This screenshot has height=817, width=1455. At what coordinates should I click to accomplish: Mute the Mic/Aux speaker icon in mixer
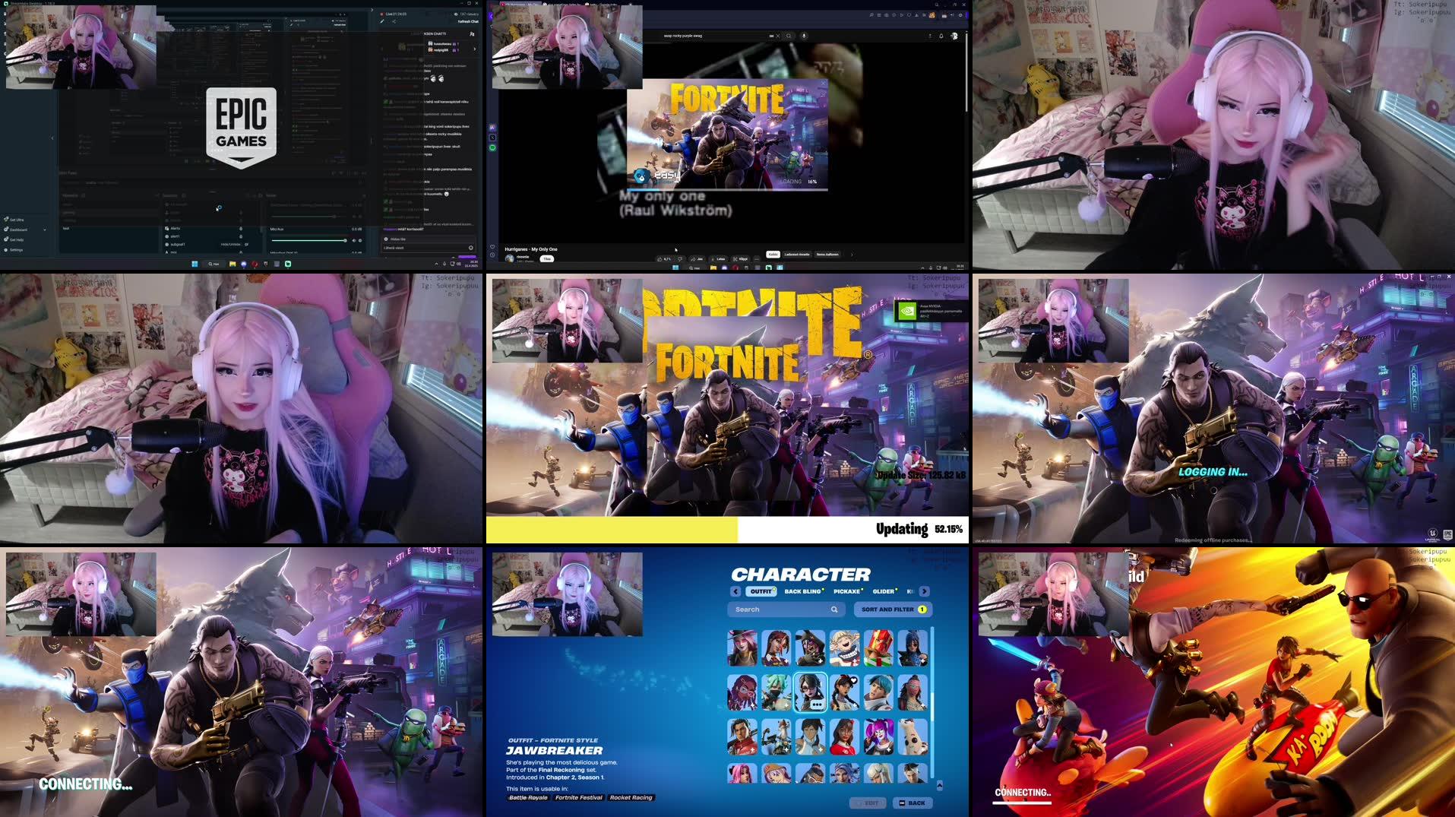(354, 240)
